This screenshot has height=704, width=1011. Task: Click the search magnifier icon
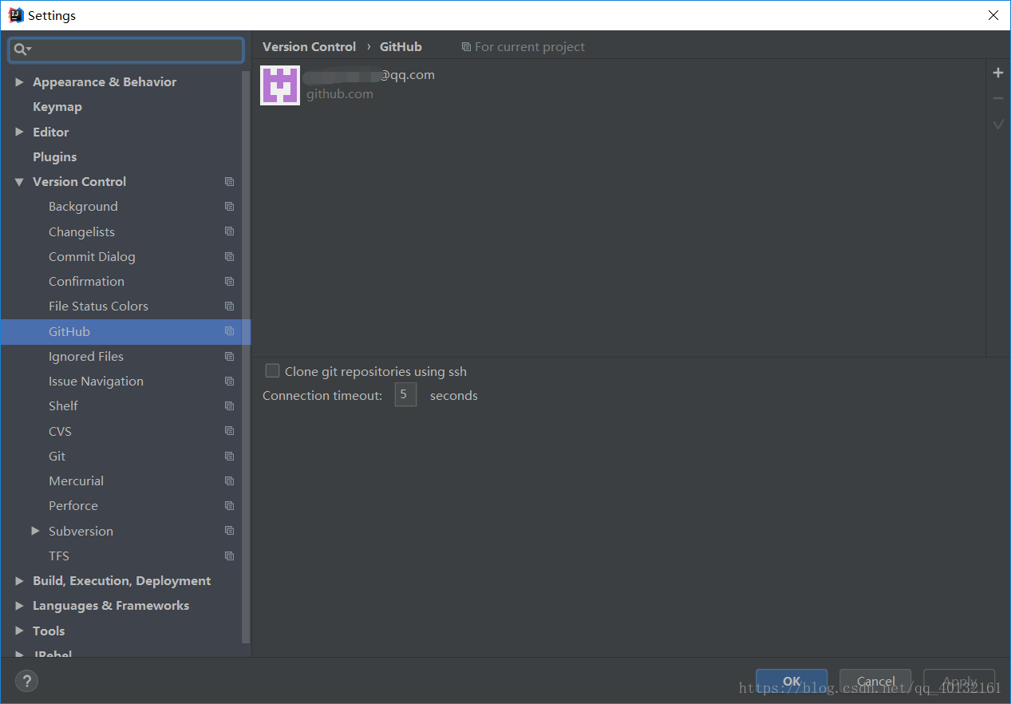point(22,49)
